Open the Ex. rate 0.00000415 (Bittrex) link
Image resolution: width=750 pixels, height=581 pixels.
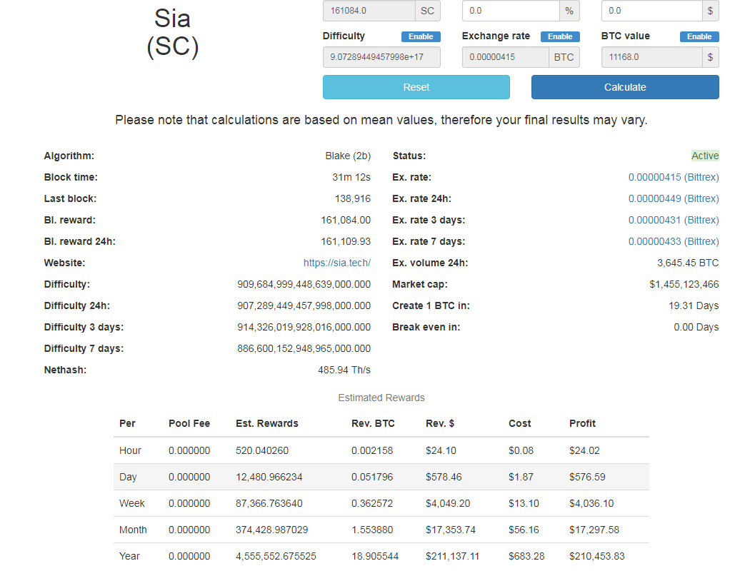click(x=674, y=177)
